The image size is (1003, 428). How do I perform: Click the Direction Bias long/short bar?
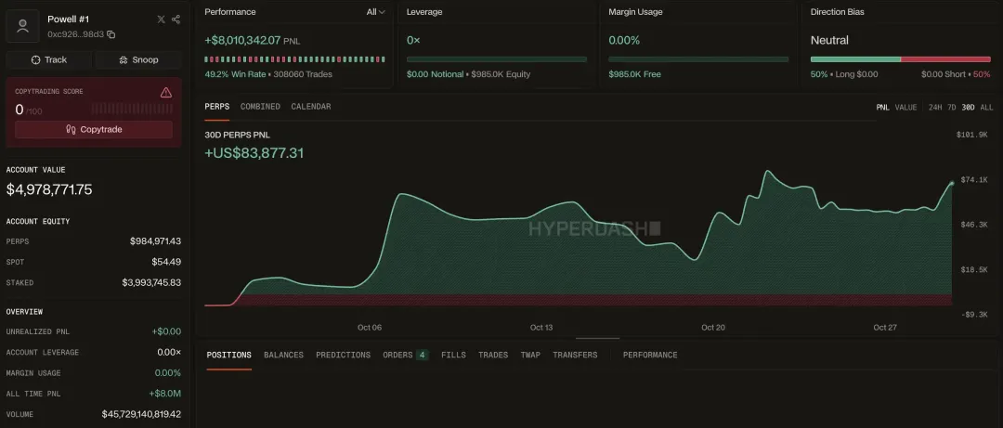tap(901, 59)
